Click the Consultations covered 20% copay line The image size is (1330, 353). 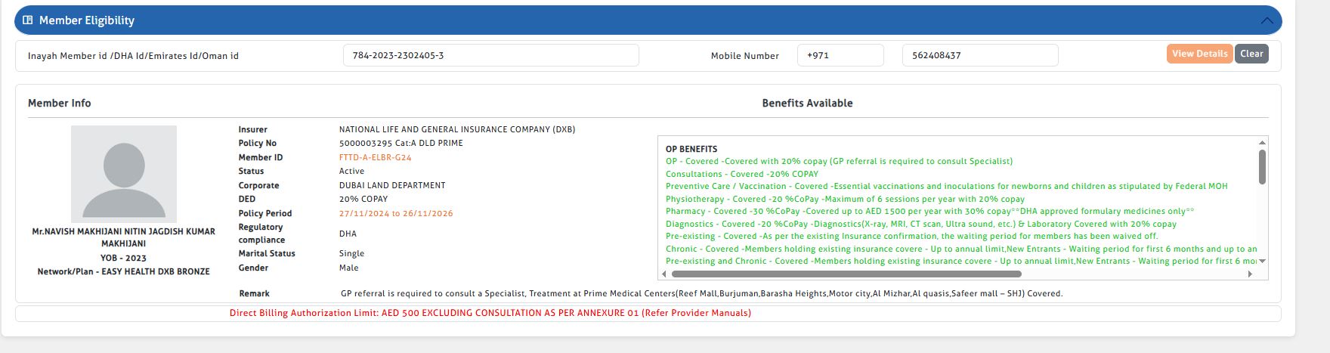tap(742, 174)
